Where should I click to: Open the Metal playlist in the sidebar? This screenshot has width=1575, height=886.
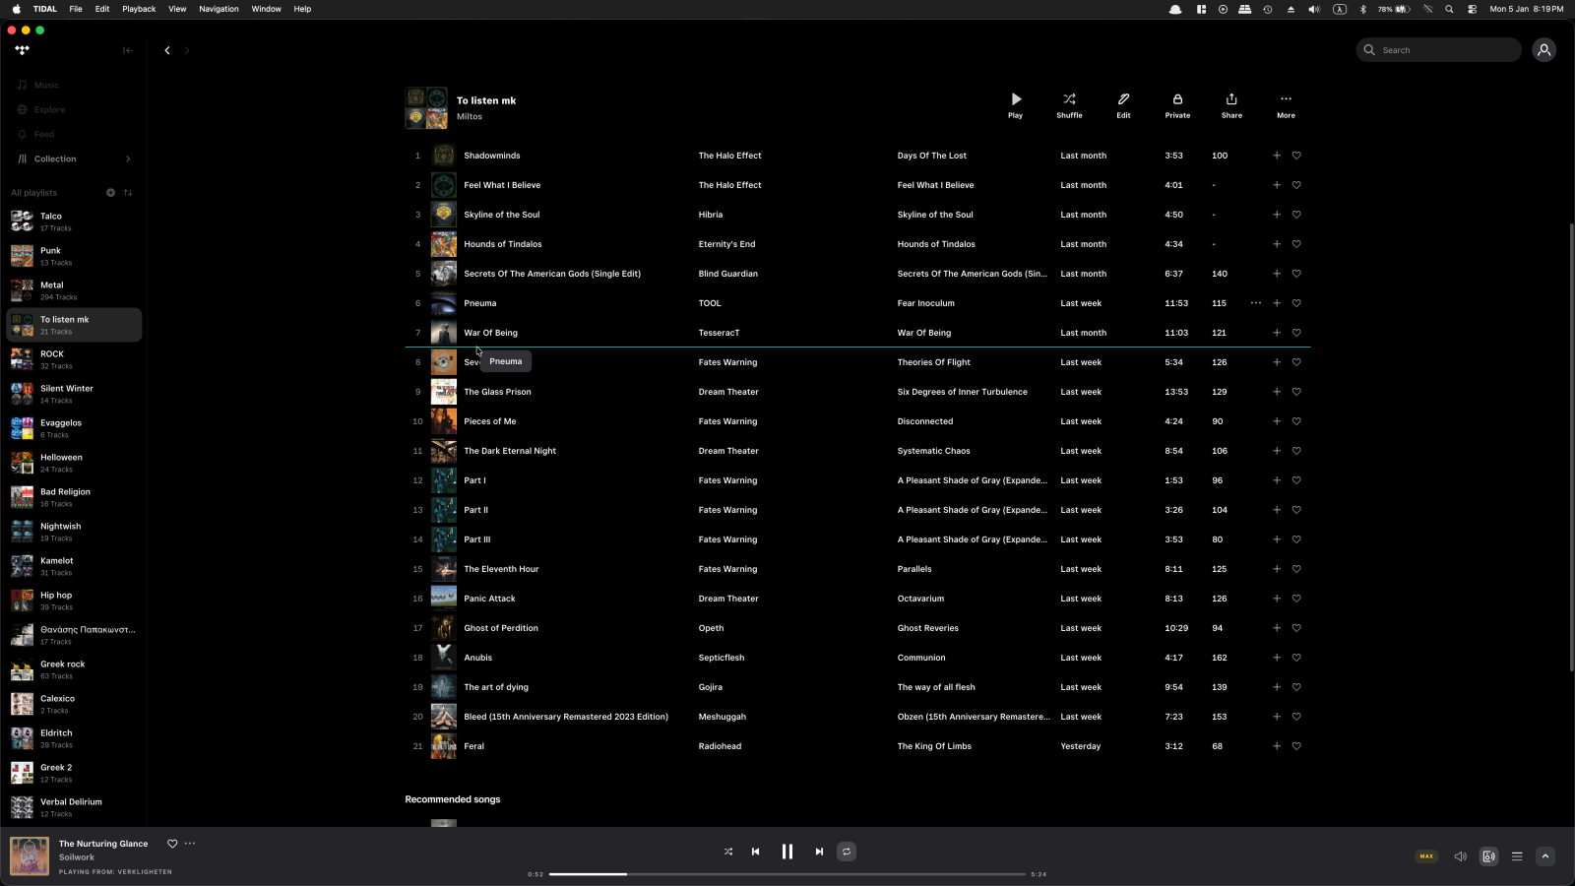point(59,289)
